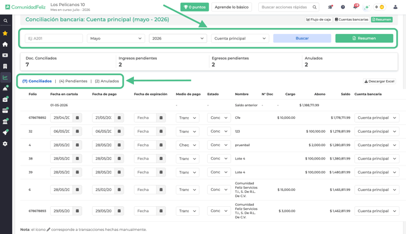
Task: Focus the Ej: A201 search field
Action: (x=54, y=38)
